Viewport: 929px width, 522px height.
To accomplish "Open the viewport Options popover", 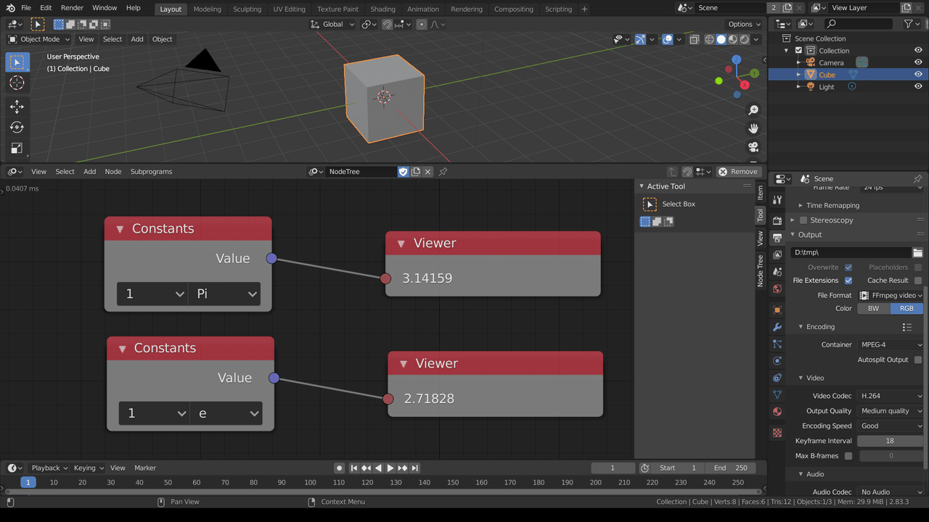I will pos(745,25).
